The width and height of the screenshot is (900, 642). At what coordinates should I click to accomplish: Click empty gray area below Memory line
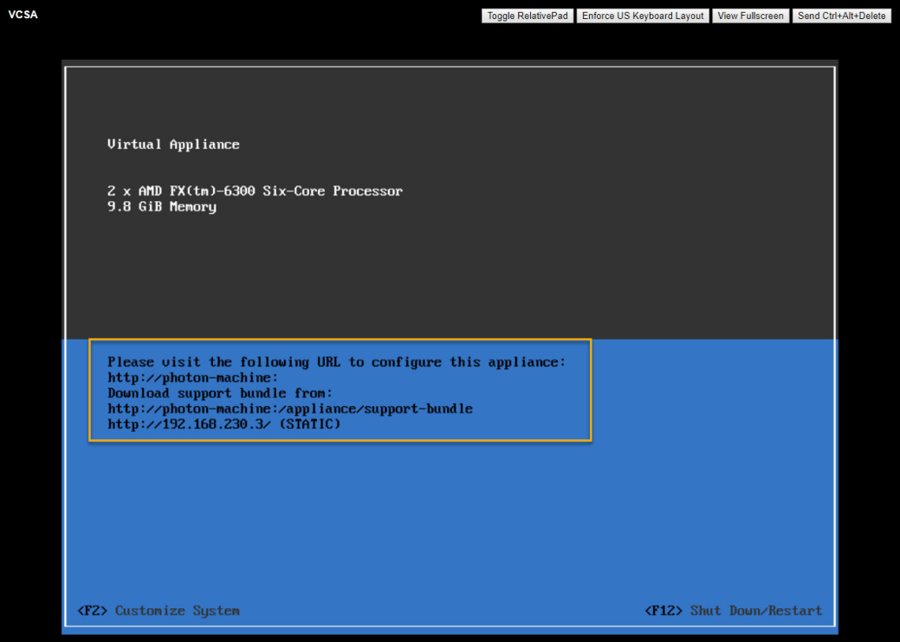[x=433, y=277]
